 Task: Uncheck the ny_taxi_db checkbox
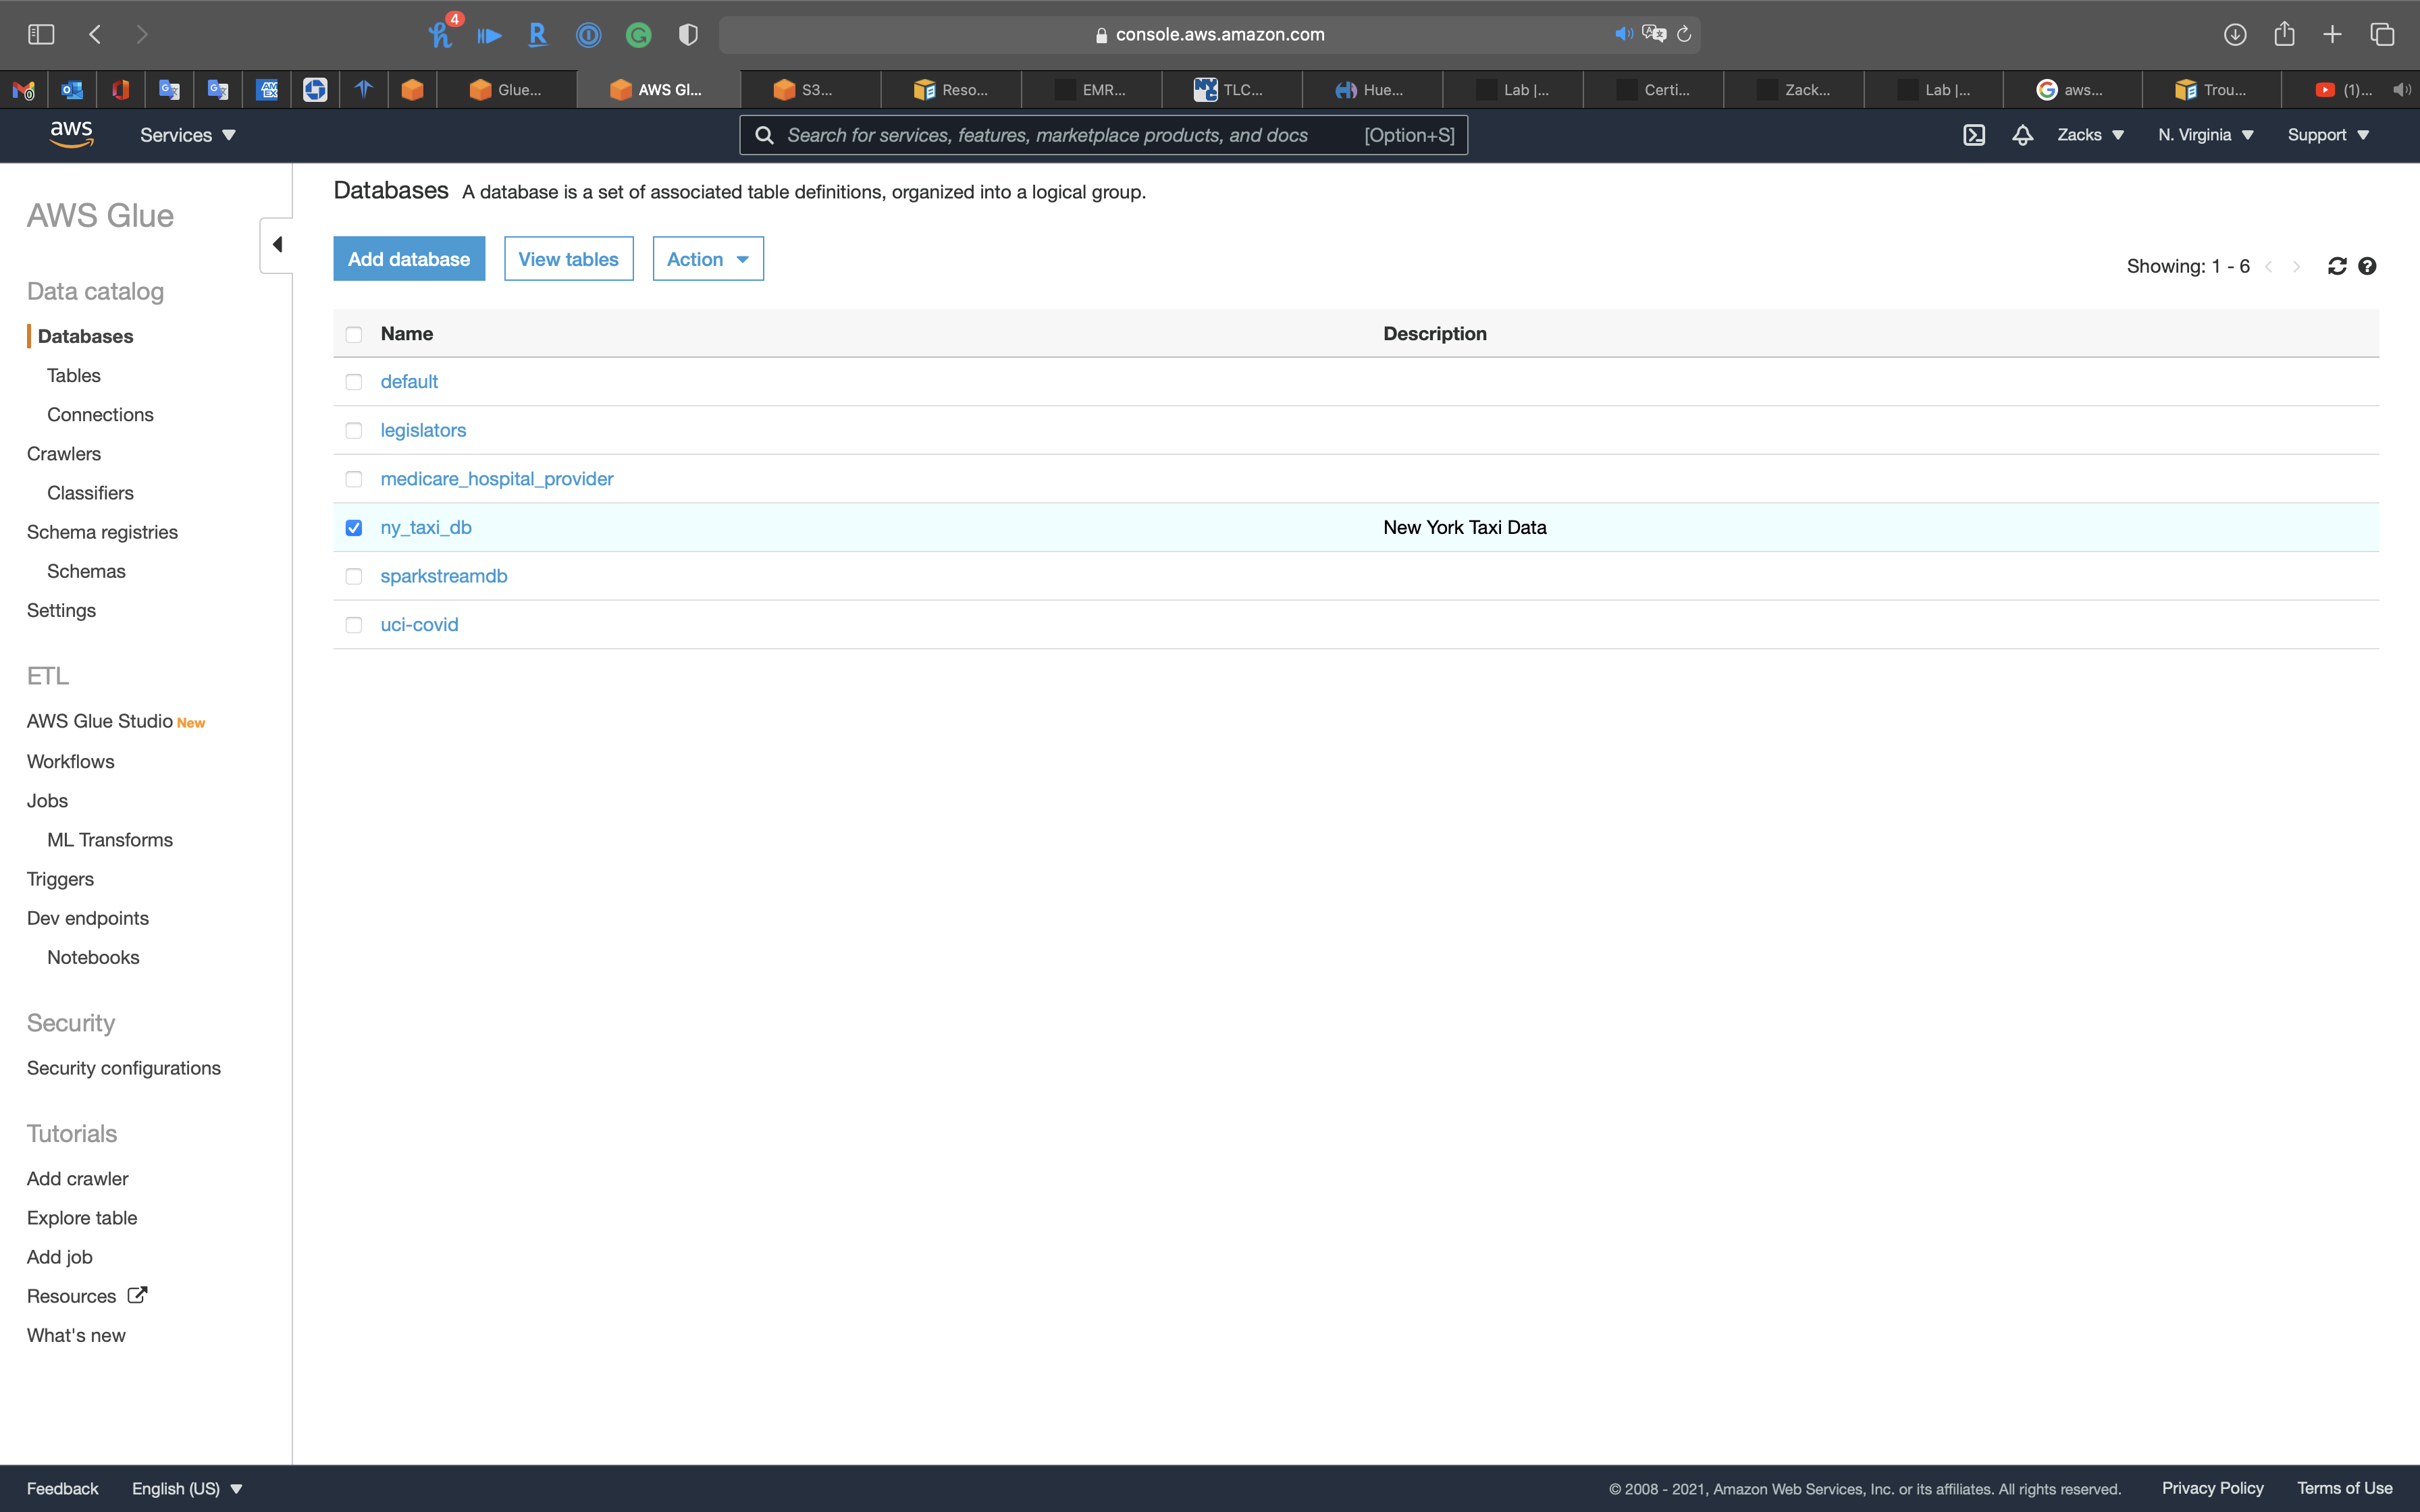point(354,528)
